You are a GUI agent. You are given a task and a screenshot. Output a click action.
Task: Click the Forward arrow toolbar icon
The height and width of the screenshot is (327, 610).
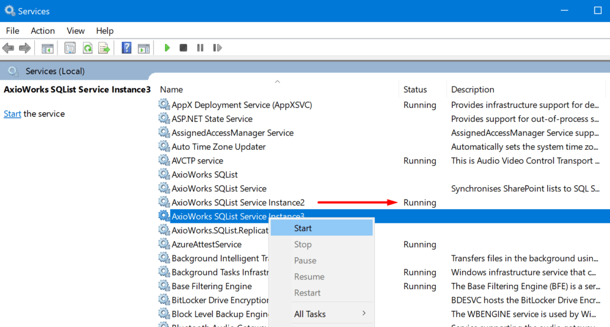point(24,48)
